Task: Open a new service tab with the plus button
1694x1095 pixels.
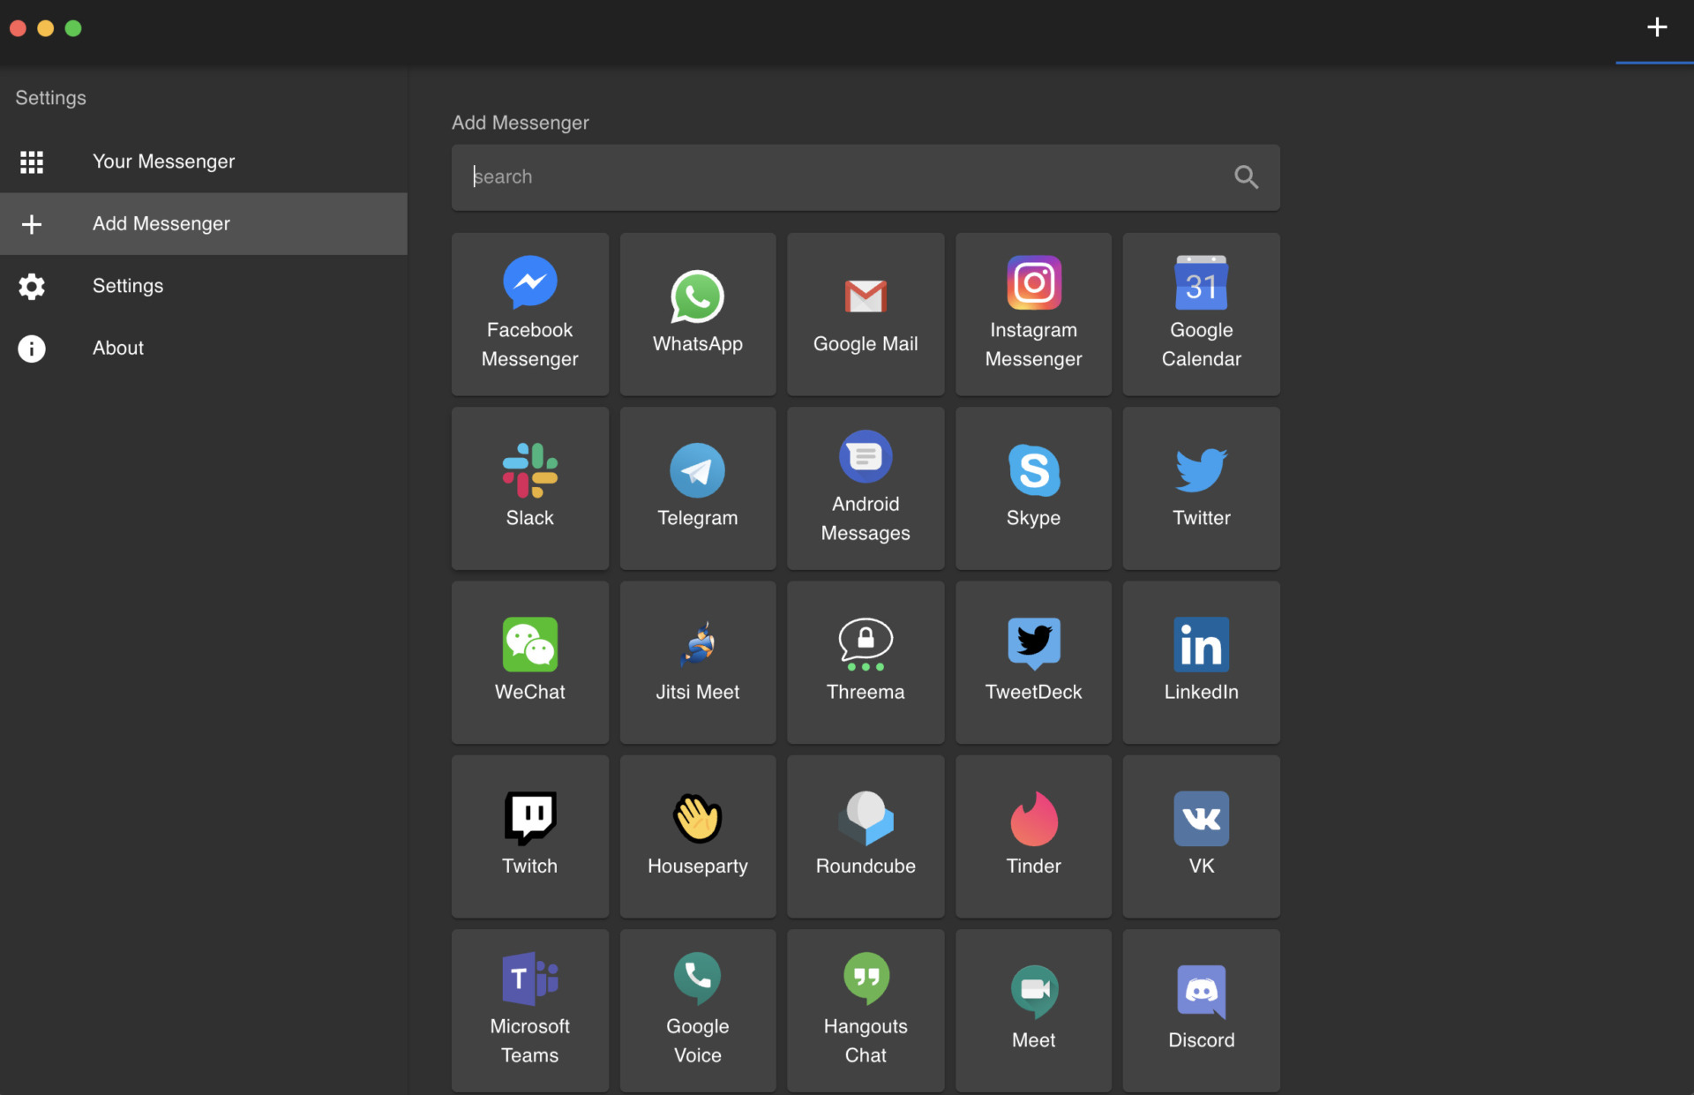Action: tap(1657, 27)
